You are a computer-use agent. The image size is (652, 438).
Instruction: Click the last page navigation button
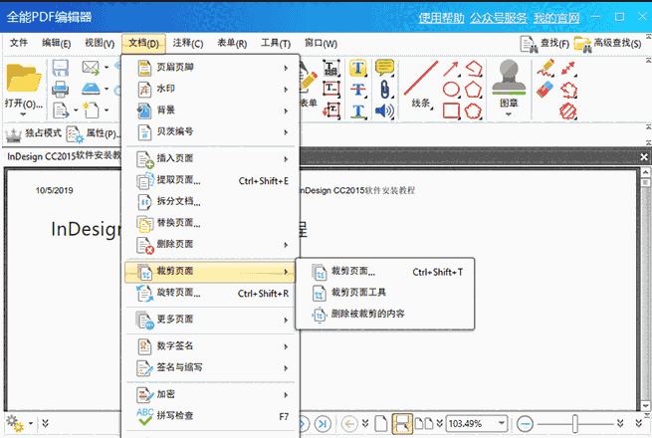click(x=323, y=424)
